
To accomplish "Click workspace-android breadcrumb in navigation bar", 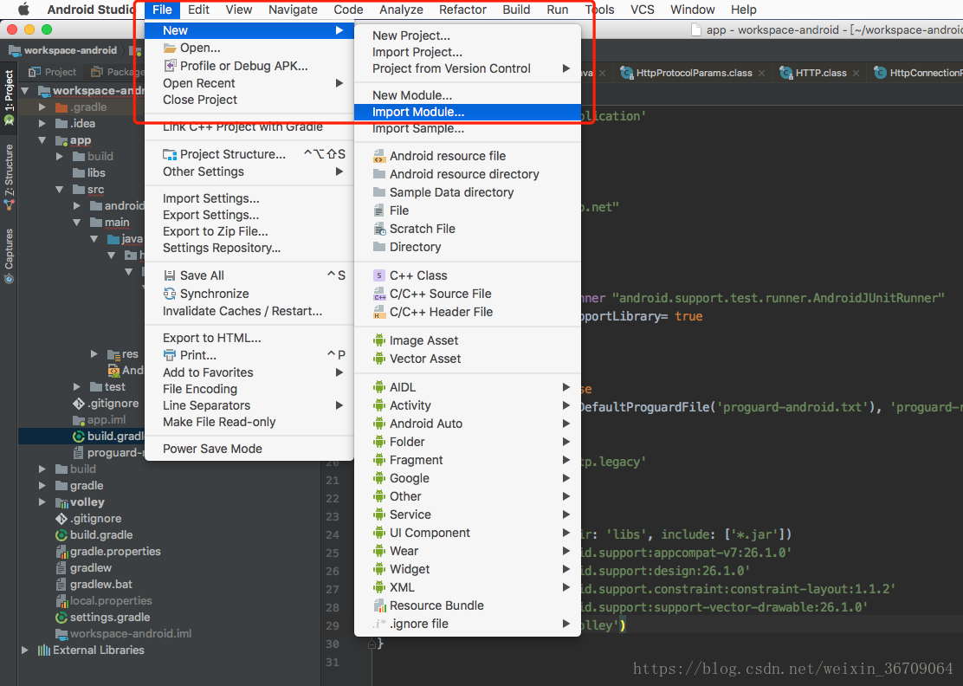I will [63, 50].
